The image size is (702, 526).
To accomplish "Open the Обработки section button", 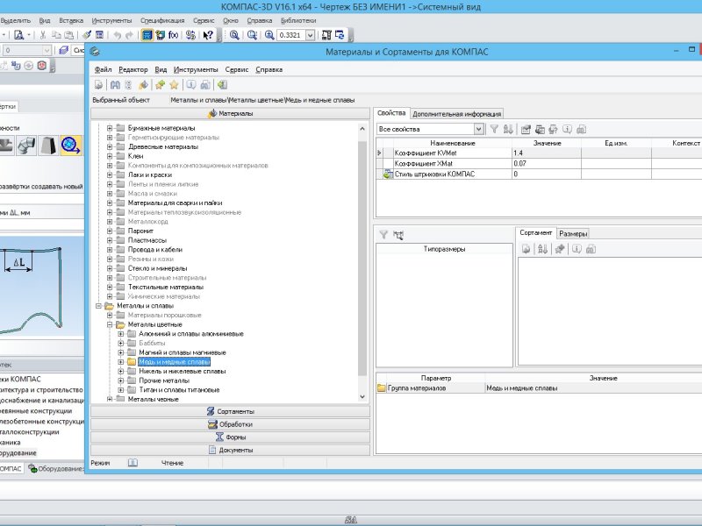I will [231, 424].
